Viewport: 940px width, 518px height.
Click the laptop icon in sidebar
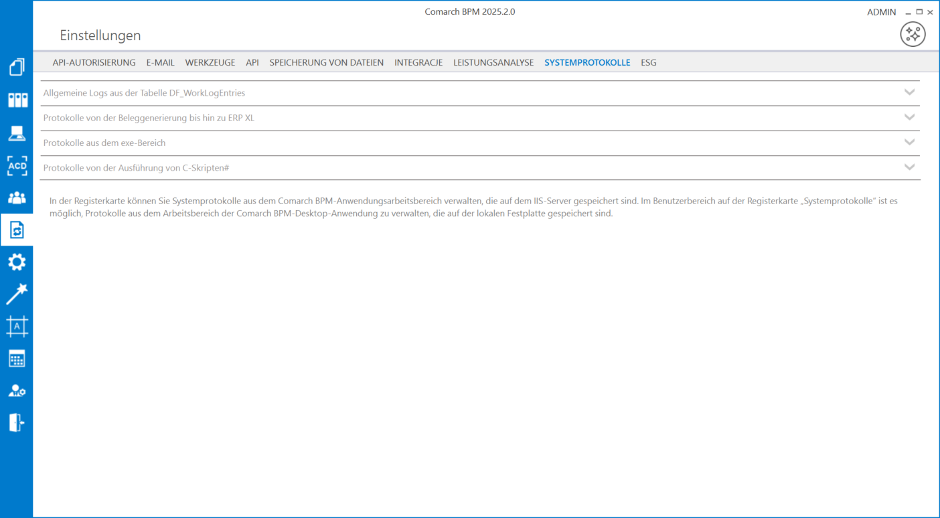coord(17,133)
